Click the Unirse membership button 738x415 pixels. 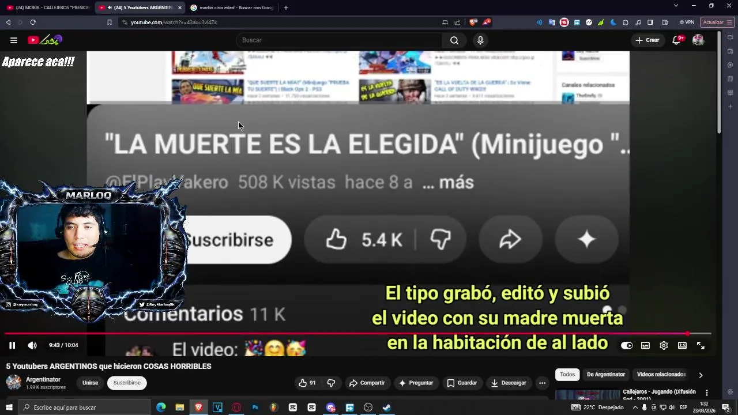[x=90, y=383]
